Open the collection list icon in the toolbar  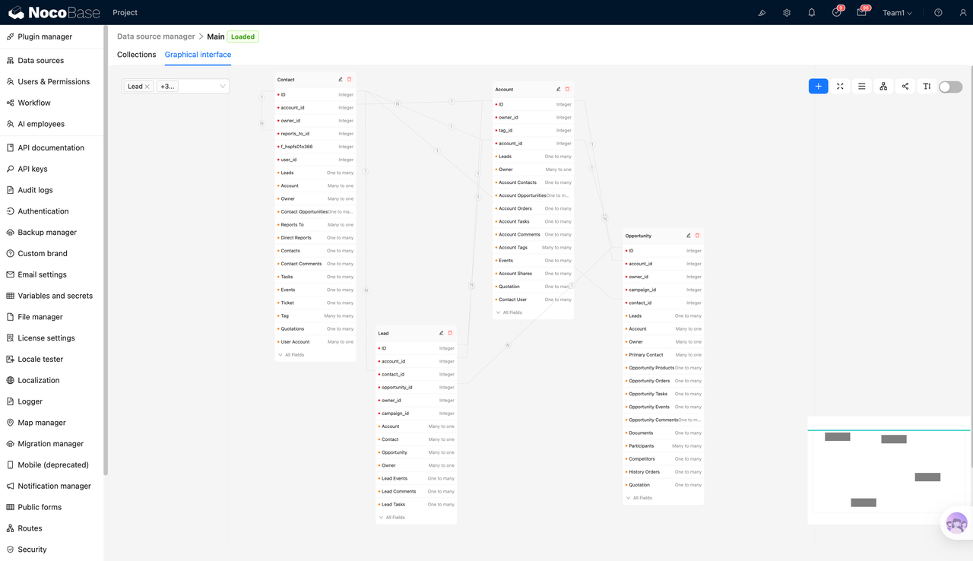pyautogui.click(x=861, y=86)
